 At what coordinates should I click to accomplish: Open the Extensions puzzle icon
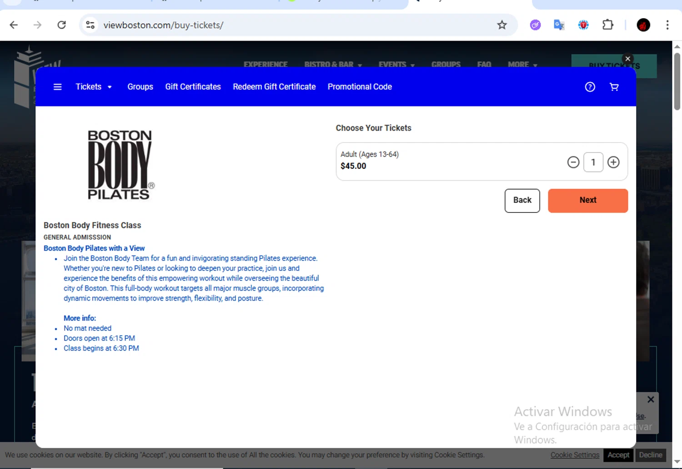pyautogui.click(x=608, y=25)
